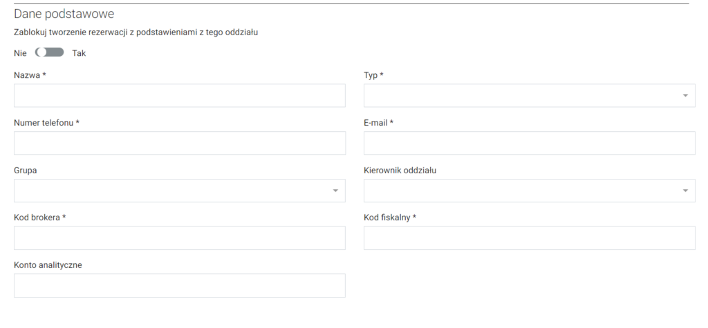Open the Typ dropdown
Screen dimensions: 708x328
tap(529, 95)
